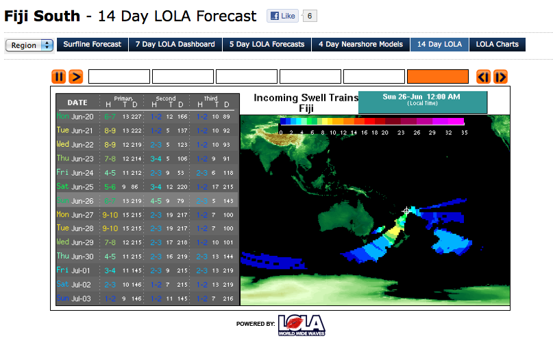
Task: Switch to 5 Day LOLA Forecasts
Action: [x=267, y=45]
